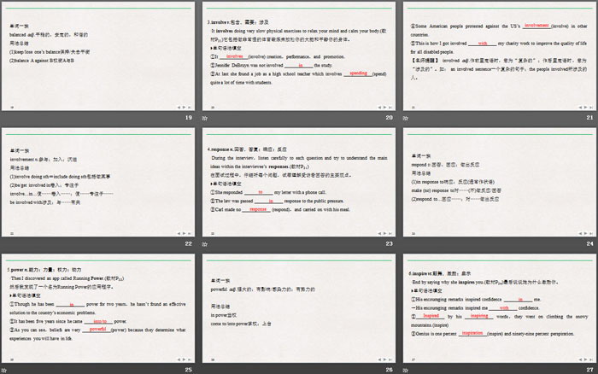Click the last-slide arrow on slide 27
This screenshot has width=598, height=374.
point(591,359)
